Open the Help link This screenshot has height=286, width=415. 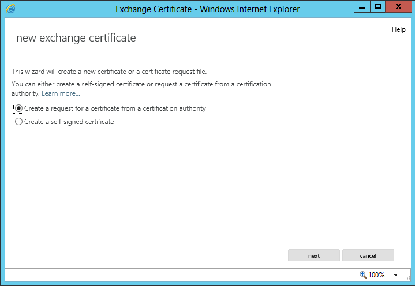(399, 29)
